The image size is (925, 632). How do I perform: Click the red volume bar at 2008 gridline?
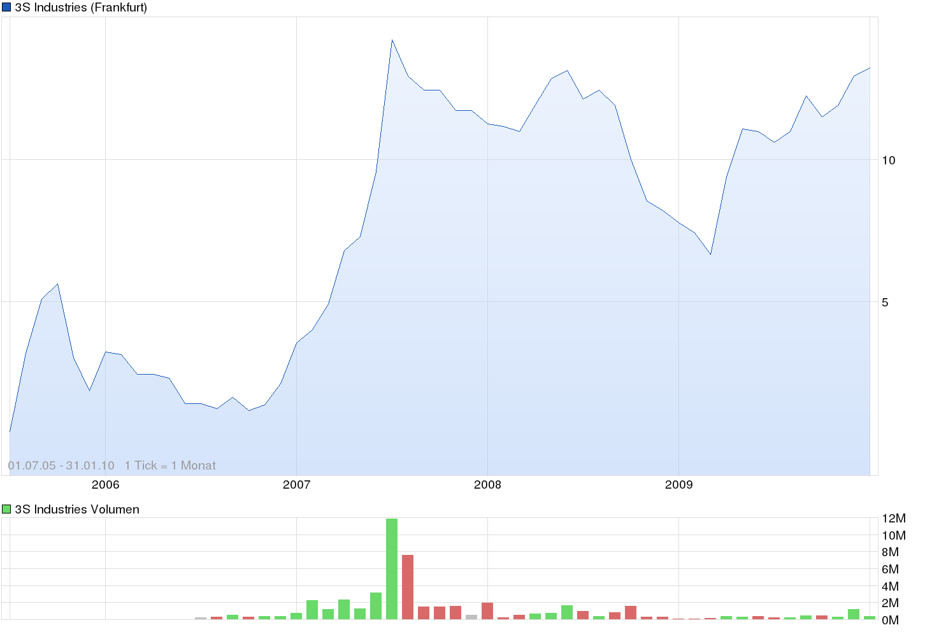(x=487, y=611)
